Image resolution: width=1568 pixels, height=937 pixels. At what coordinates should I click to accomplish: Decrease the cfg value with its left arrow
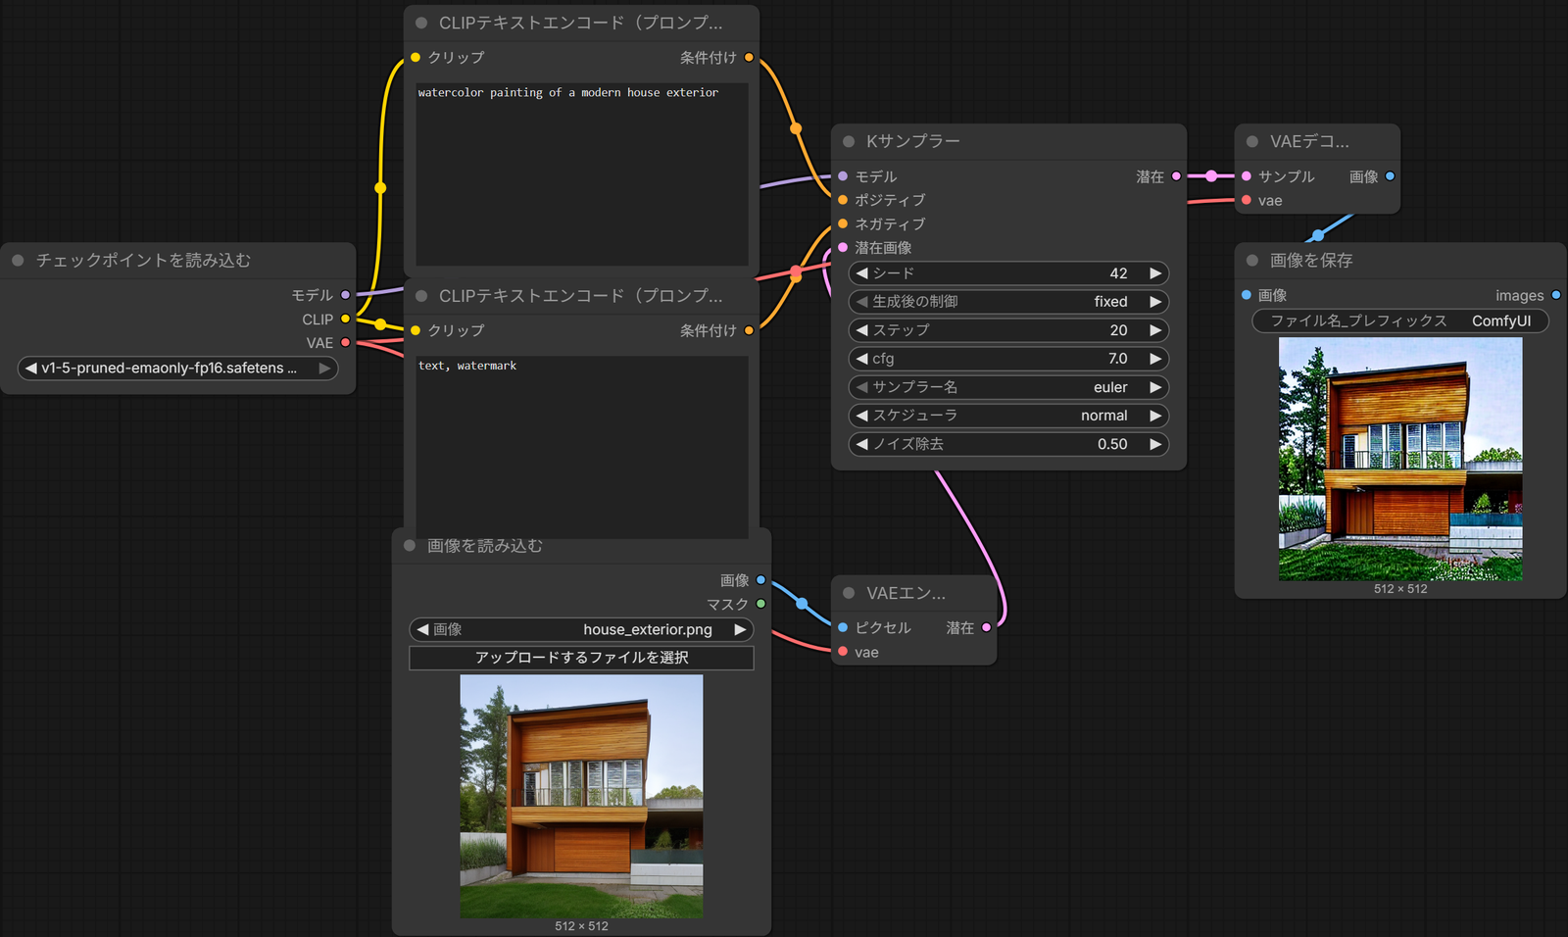[x=861, y=359]
